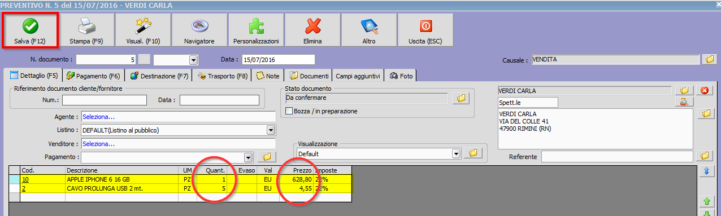Toggle Bozza / in preparazione checkbox
The height and width of the screenshot is (216, 721).
[x=290, y=111]
